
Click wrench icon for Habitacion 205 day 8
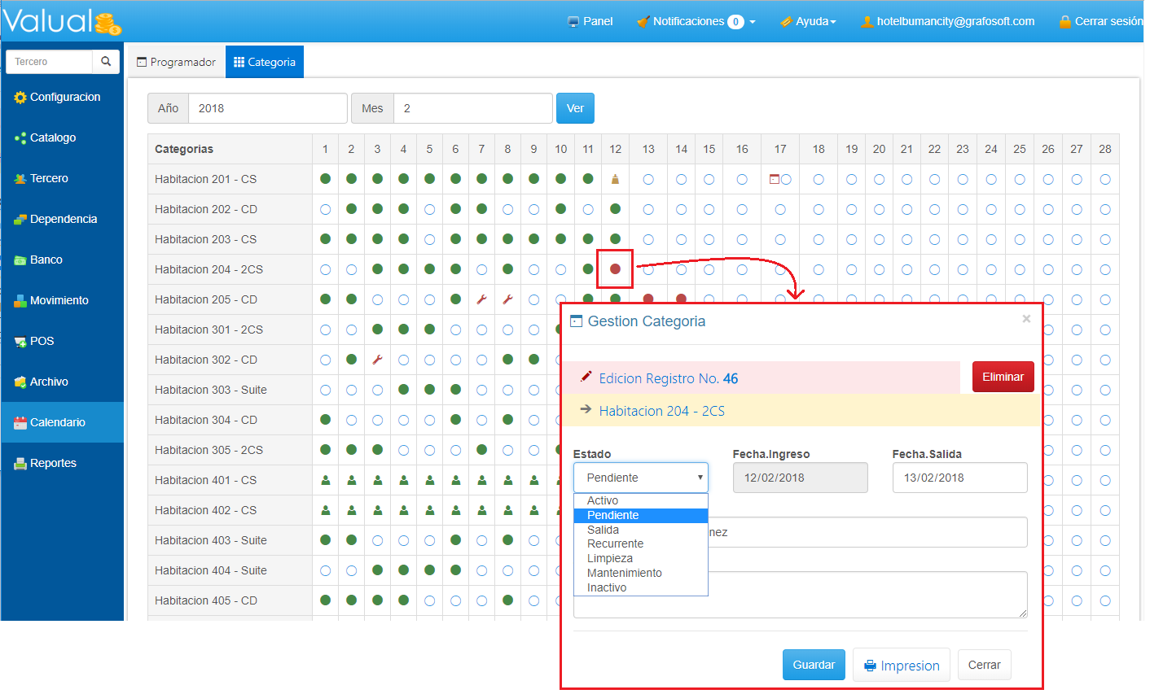point(507,299)
